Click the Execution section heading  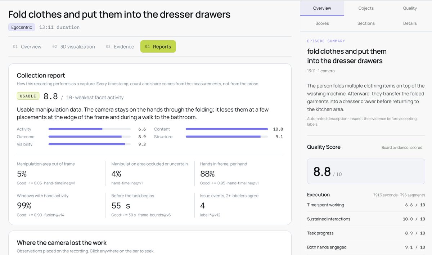(318, 195)
